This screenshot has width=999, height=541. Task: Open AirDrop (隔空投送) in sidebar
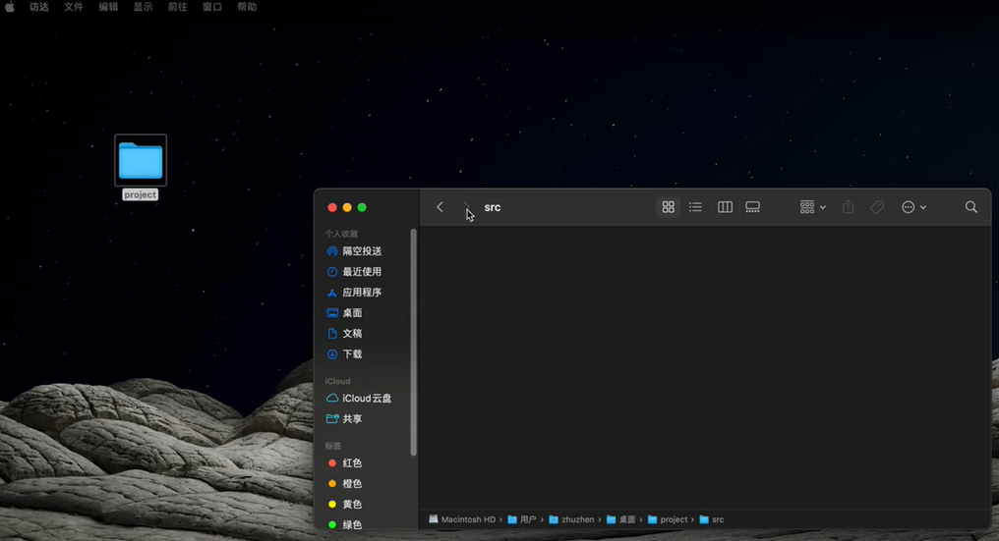(361, 251)
